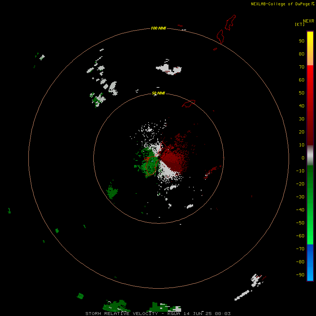Click the blue bottom color bar segment
The image size is (316, 316).
310,263
